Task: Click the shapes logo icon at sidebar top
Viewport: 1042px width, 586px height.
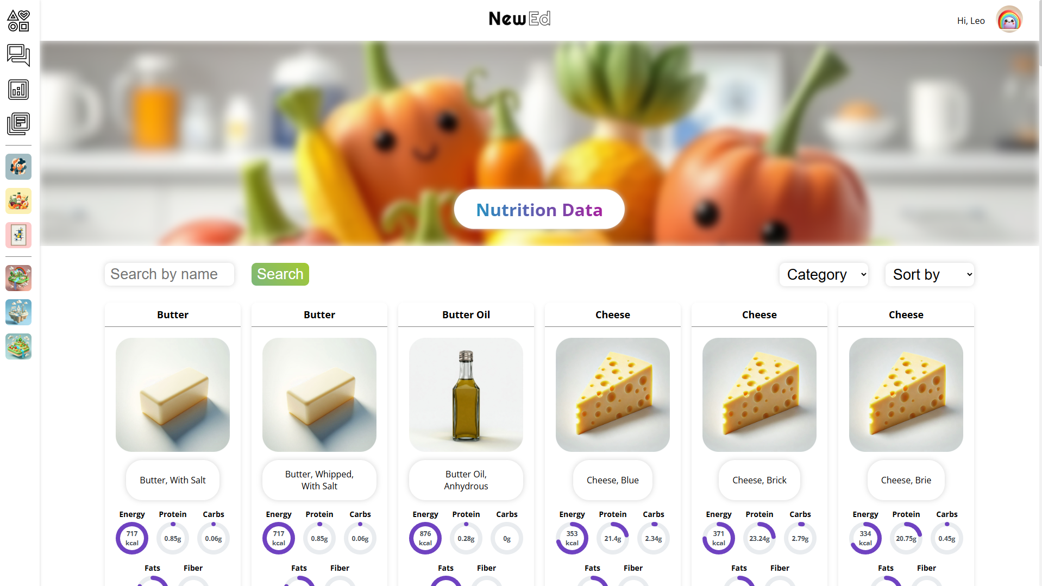Action: pyautogui.click(x=18, y=20)
